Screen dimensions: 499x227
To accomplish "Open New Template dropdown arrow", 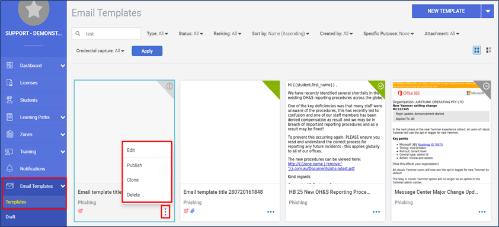I will coord(488,11).
